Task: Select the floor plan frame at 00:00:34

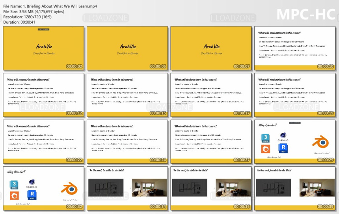Action: pyautogui.click(x=127, y=188)
